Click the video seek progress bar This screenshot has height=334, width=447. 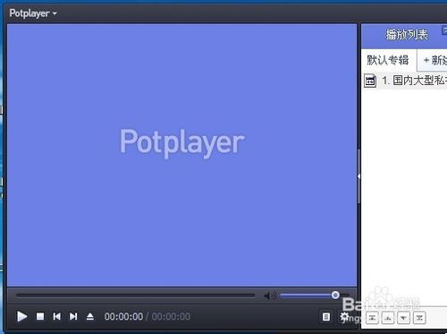pyautogui.click(x=136, y=295)
